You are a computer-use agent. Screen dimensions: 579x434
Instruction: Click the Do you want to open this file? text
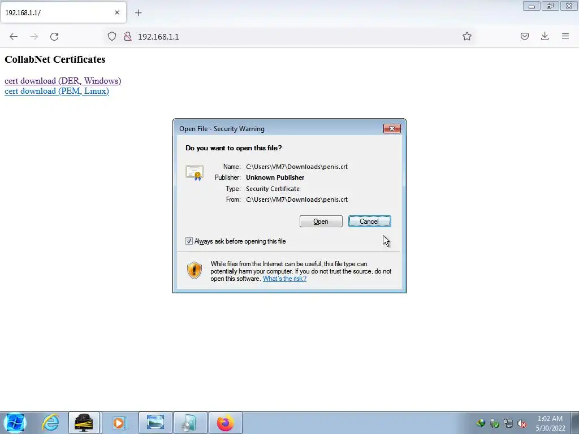click(234, 148)
